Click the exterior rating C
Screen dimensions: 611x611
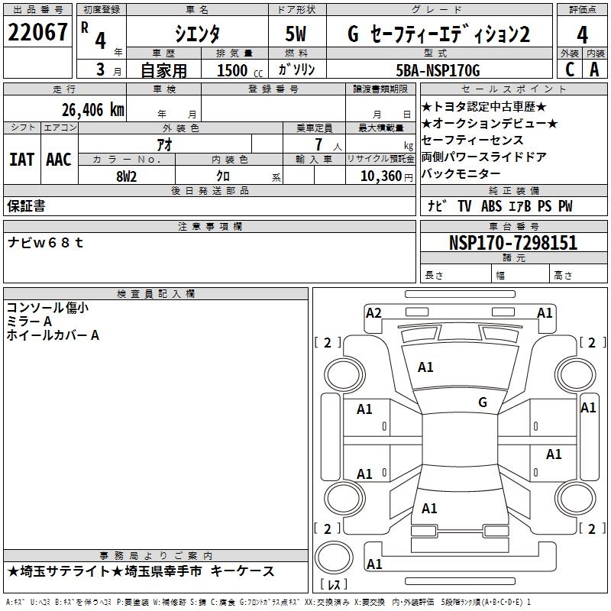(570, 70)
